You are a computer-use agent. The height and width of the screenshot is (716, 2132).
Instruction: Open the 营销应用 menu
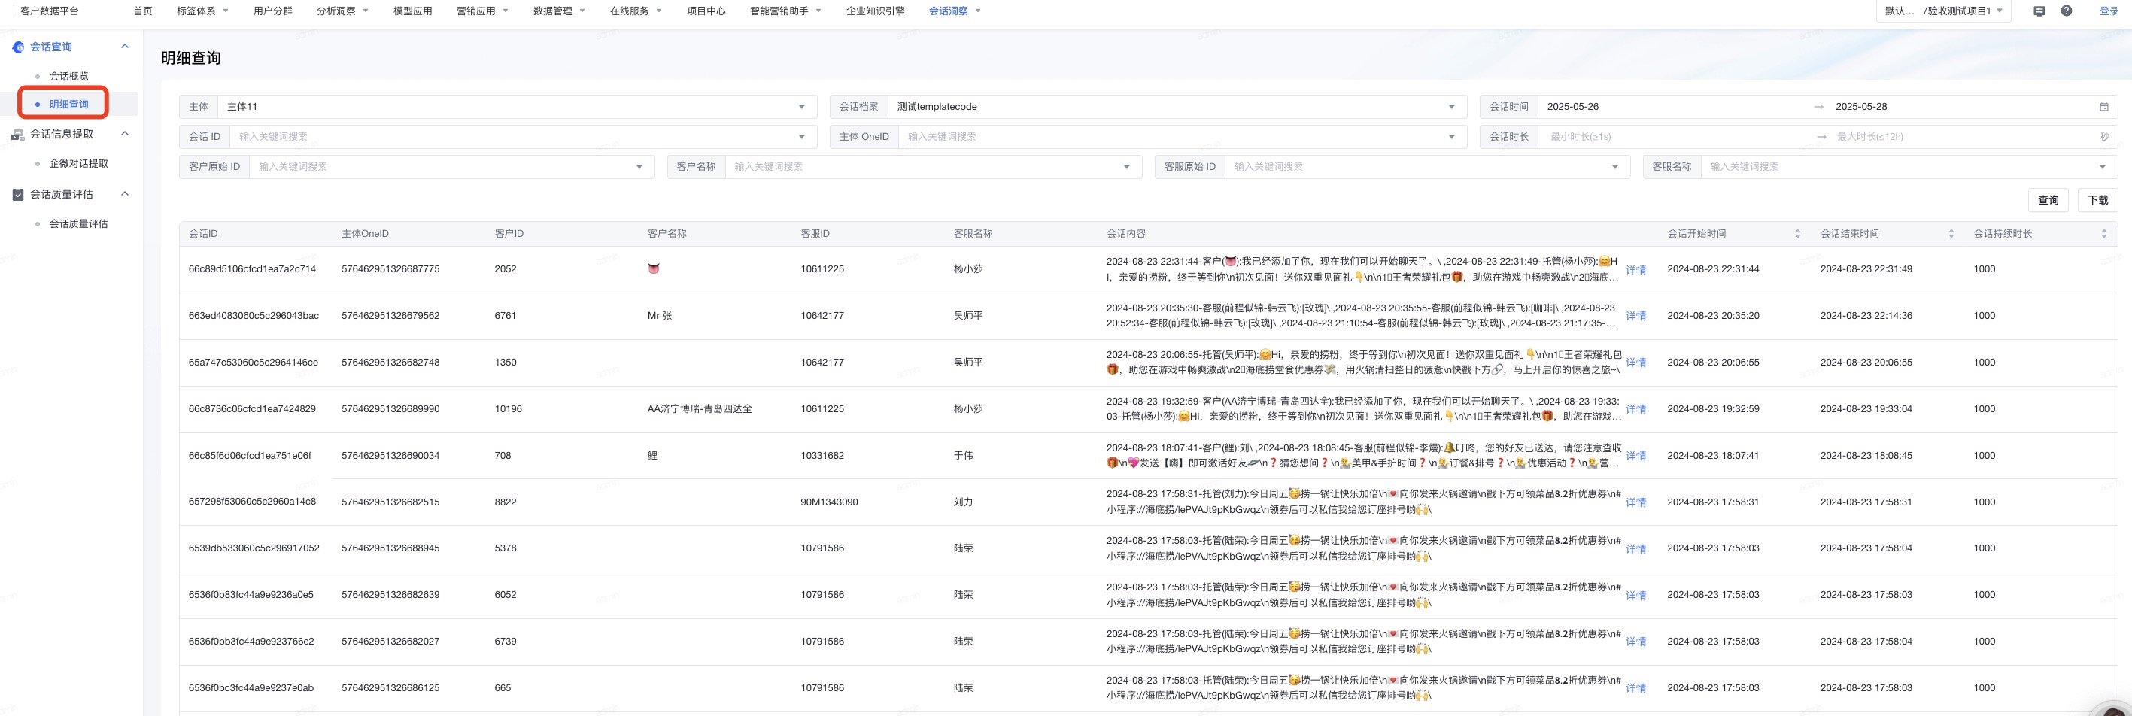pyautogui.click(x=482, y=11)
